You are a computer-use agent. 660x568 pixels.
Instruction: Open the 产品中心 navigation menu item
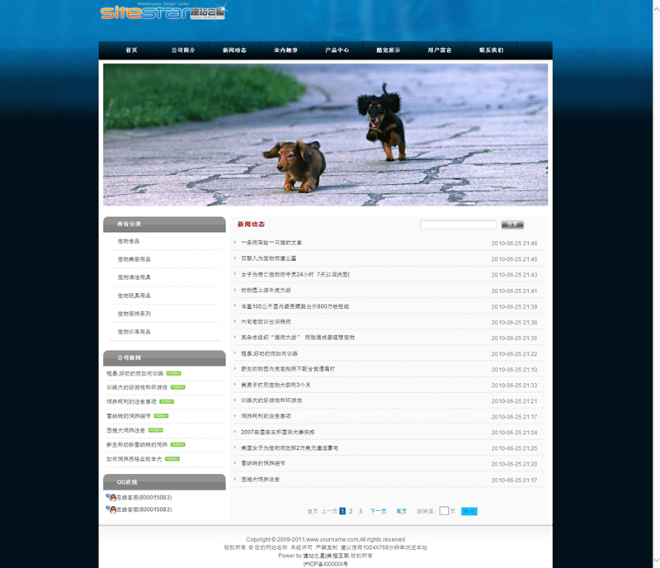coord(337,50)
